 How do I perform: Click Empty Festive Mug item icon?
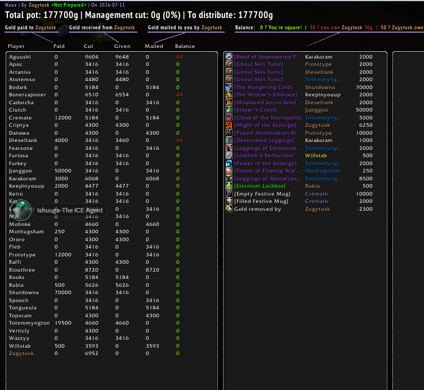tap(229, 193)
